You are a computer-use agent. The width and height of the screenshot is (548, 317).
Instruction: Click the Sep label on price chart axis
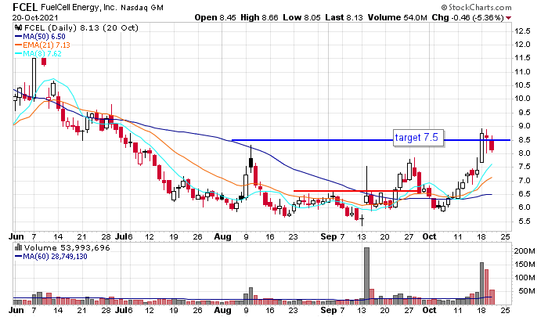coord(329,236)
